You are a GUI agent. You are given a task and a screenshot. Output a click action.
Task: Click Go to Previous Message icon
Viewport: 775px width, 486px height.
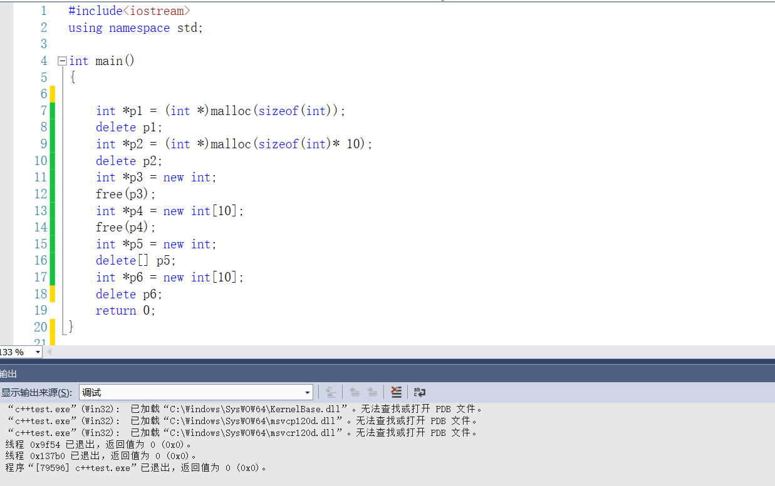click(355, 392)
